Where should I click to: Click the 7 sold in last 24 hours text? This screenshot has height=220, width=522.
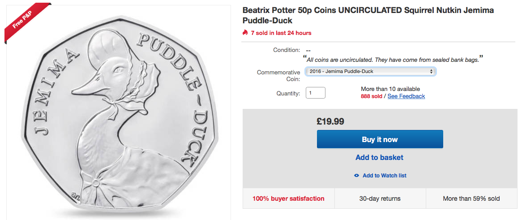[281, 33]
